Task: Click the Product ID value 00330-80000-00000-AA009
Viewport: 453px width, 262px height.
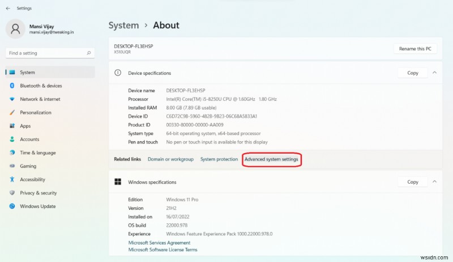Action: point(195,125)
